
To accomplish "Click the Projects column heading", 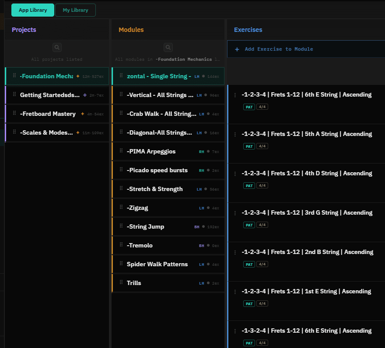I will (x=24, y=30).
